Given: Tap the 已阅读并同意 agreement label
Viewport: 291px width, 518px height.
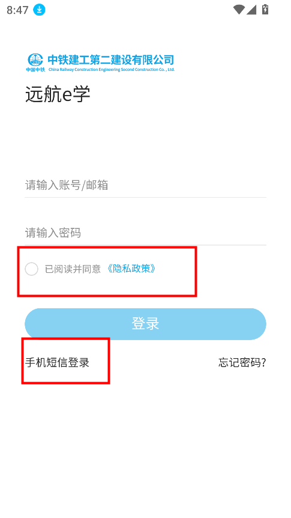Looking at the screenshot, I should (x=73, y=269).
